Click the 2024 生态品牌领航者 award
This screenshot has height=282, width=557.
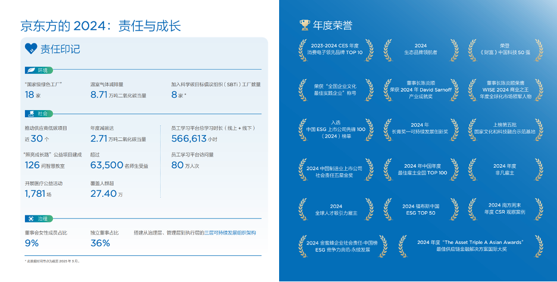[x=421, y=49]
